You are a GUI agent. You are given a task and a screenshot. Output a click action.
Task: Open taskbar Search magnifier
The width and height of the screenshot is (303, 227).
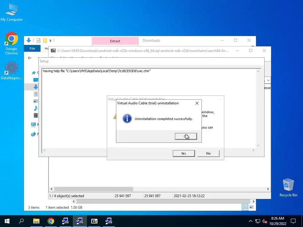(x=21, y=221)
